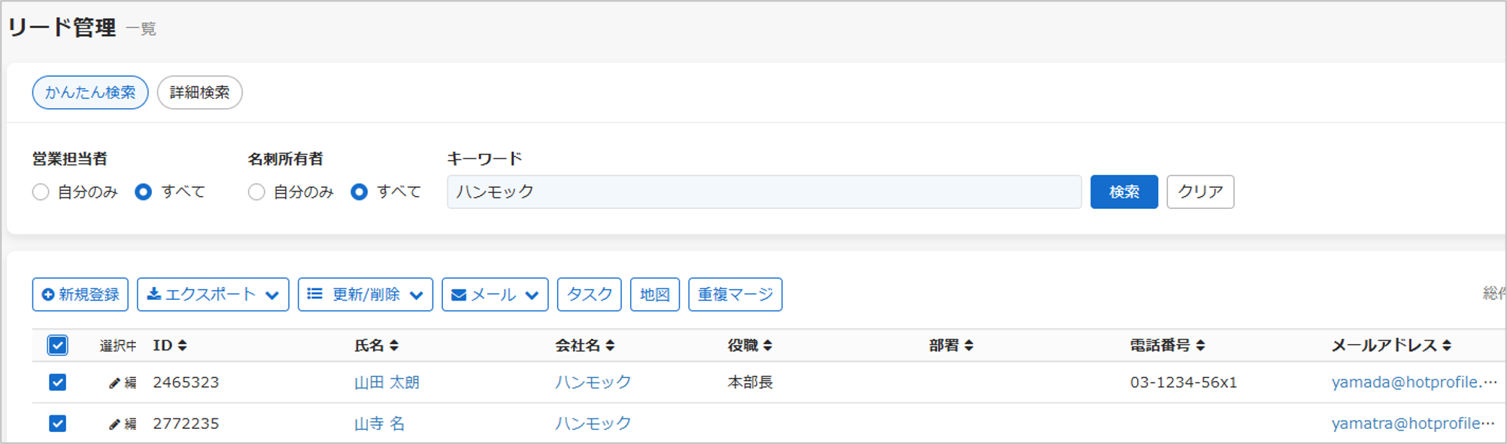This screenshot has width=1507, height=444.
Task: Sort by ID column arrows
Action: 183,346
